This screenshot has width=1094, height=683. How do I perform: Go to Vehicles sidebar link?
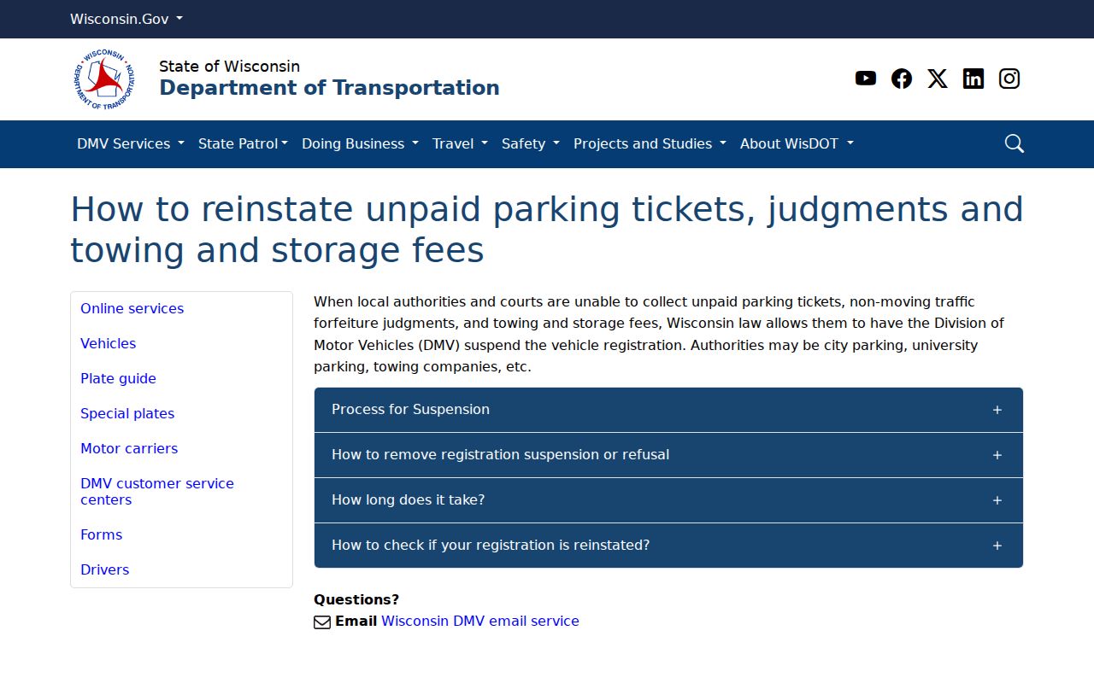[x=108, y=344]
